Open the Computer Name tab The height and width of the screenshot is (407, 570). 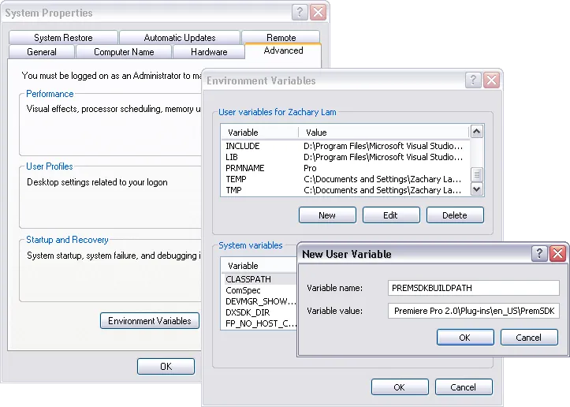point(124,52)
